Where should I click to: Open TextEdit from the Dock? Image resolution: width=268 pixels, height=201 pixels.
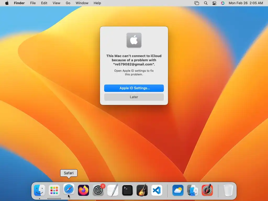click(113, 190)
